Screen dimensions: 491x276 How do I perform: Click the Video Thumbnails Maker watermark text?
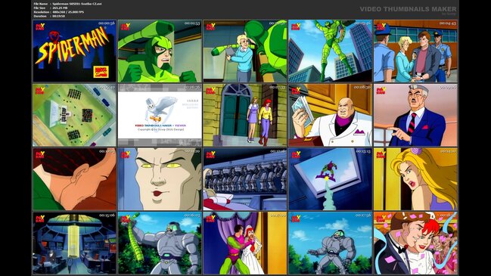pos(408,9)
